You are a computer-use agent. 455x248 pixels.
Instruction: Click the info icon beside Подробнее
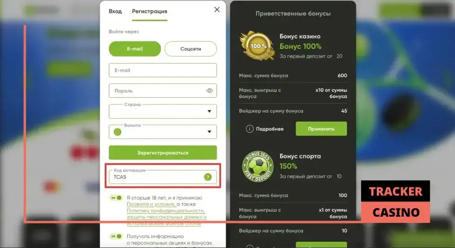coord(250,129)
